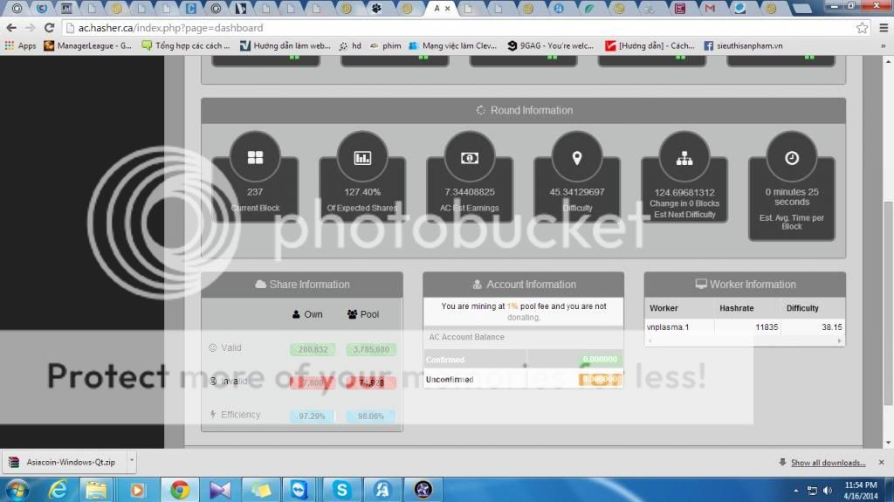894x502 pixels.
Task: Expand Asiacoin-Windows-Qt.zip download options arrow
Action: coord(131,461)
